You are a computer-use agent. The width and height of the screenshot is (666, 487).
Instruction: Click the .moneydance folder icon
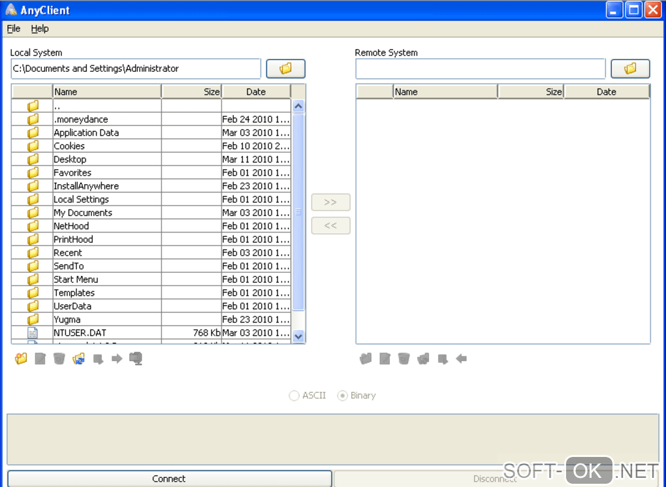[33, 119]
